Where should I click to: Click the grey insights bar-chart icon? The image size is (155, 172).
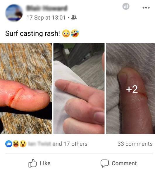[x=126, y=6]
